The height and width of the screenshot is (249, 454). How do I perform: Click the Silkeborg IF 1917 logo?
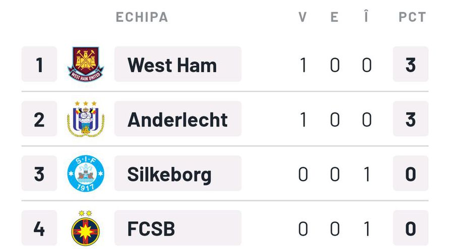point(85,173)
